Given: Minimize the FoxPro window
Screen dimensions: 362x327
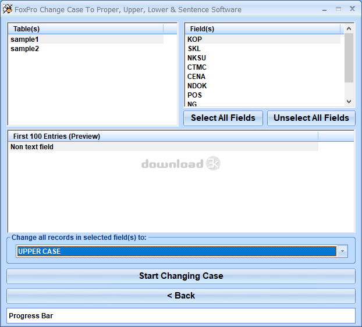Looking at the screenshot, I should (x=324, y=10).
